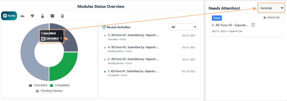Screen dimensions: 287x101
Task: Click the Recent Activities clock icon
Action: point(104,27)
